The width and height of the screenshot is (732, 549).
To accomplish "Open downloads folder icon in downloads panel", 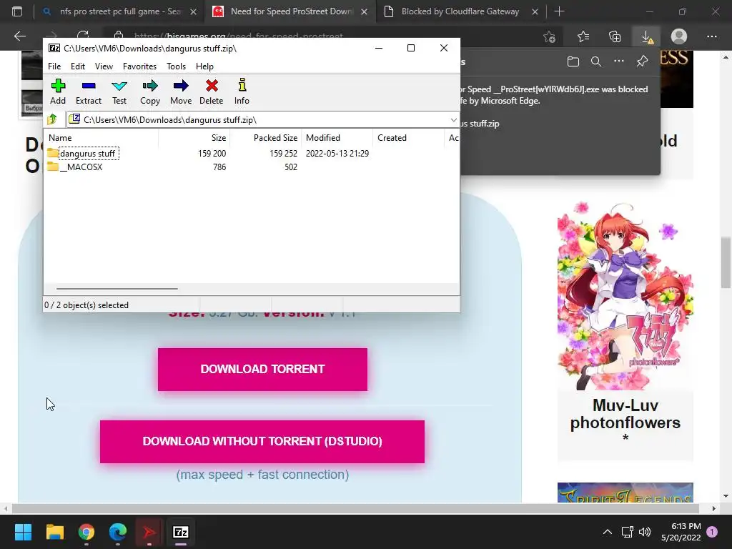I will point(573,61).
